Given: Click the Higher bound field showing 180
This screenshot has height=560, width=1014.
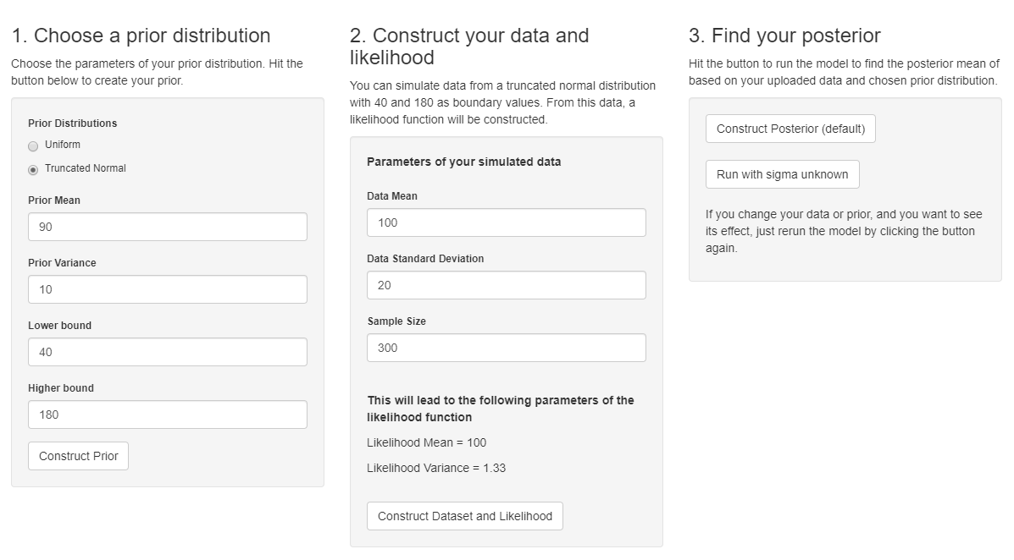Looking at the screenshot, I should [168, 415].
